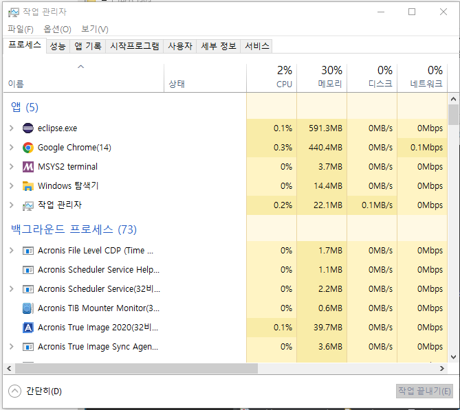Screen dimensions: 460x410
Task: Click 작업 관리자 disk value 0.1MB/s
Action: [x=377, y=205]
